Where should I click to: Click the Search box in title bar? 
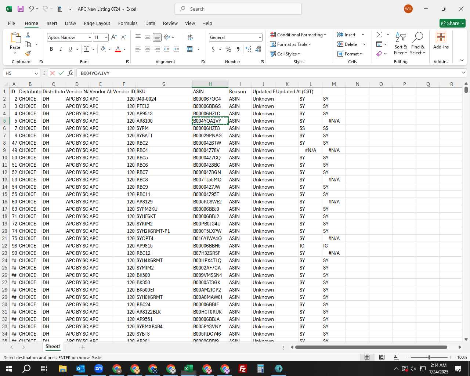238,9
